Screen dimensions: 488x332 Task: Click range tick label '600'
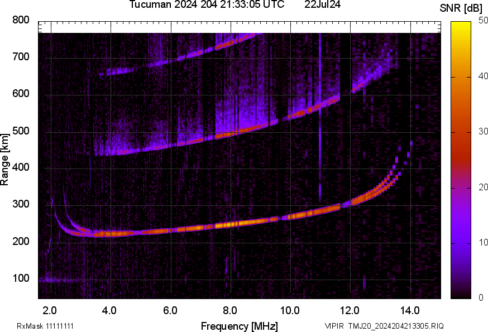click(21, 94)
